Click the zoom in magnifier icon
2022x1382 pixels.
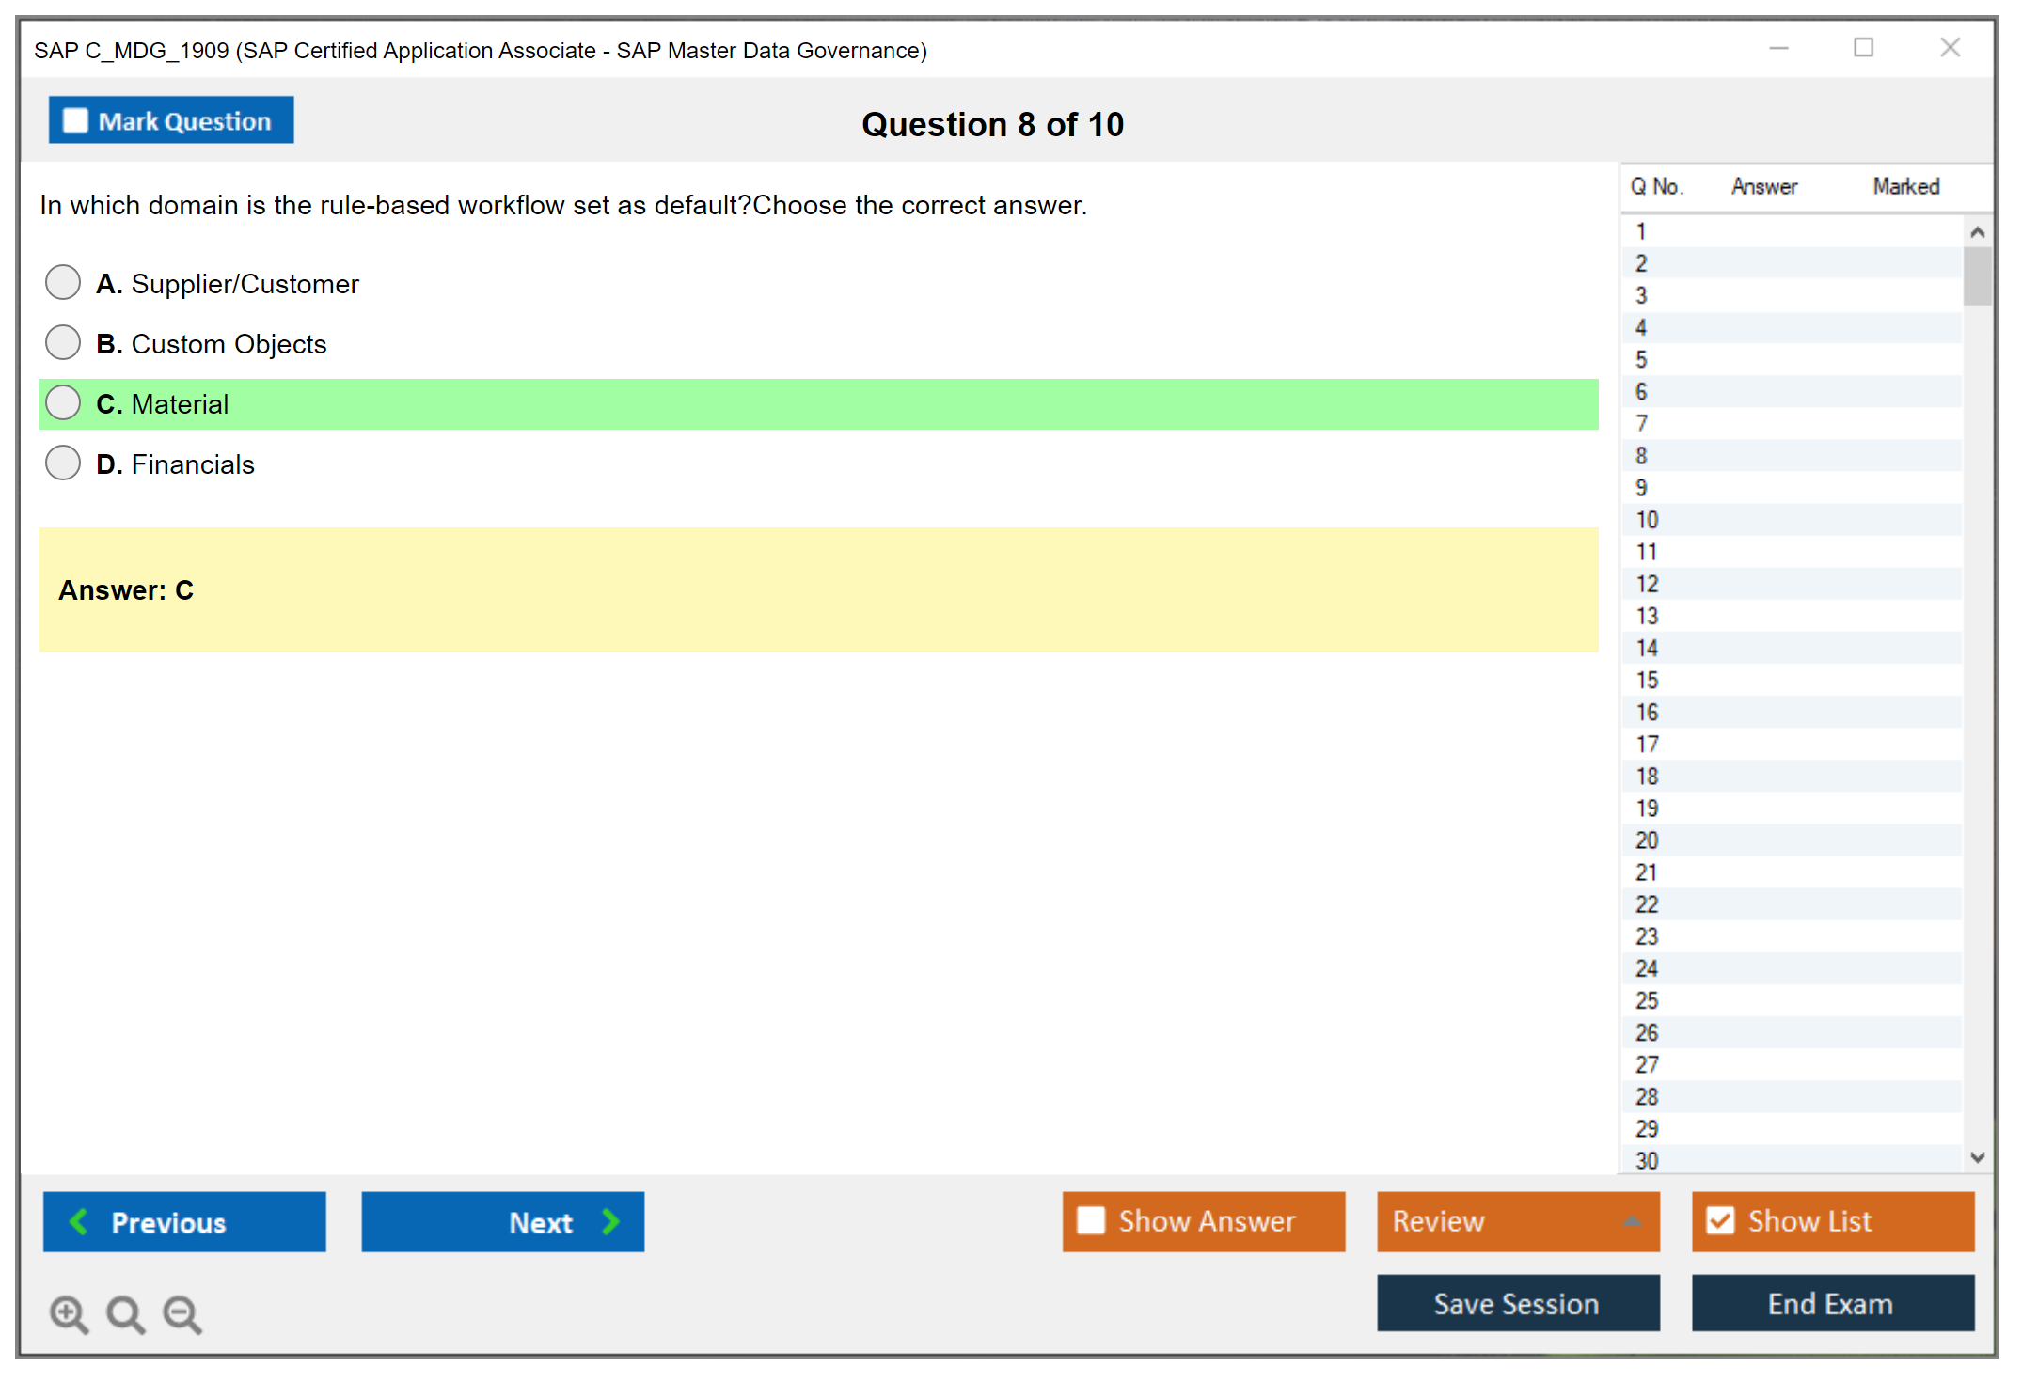coord(69,1313)
